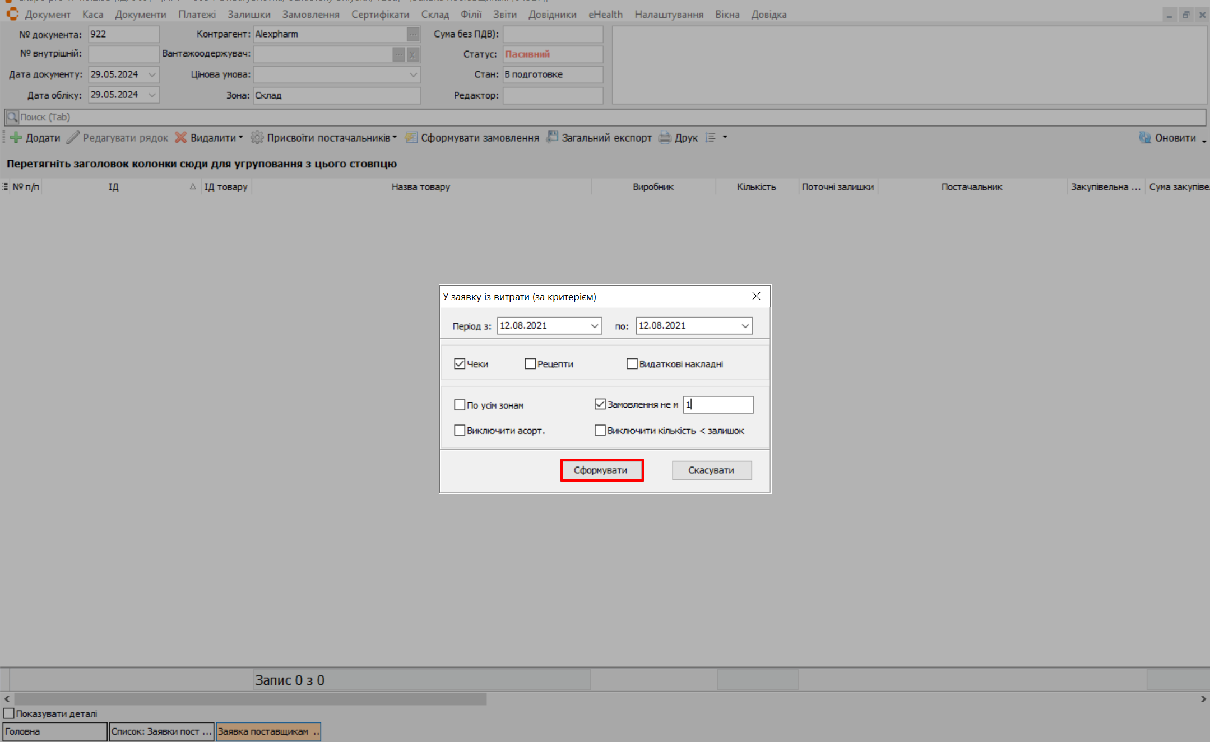Toggle the По усім зонам checkbox
The height and width of the screenshot is (742, 1210).
coord(460,405)
